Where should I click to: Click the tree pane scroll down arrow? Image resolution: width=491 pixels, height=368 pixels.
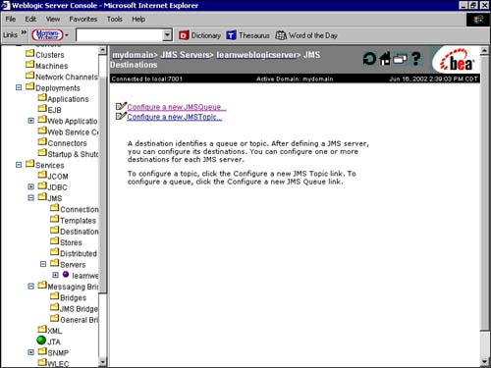(102, 362)
